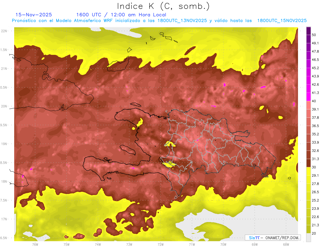Click the colorbar label "42.6"

(315, 85)
